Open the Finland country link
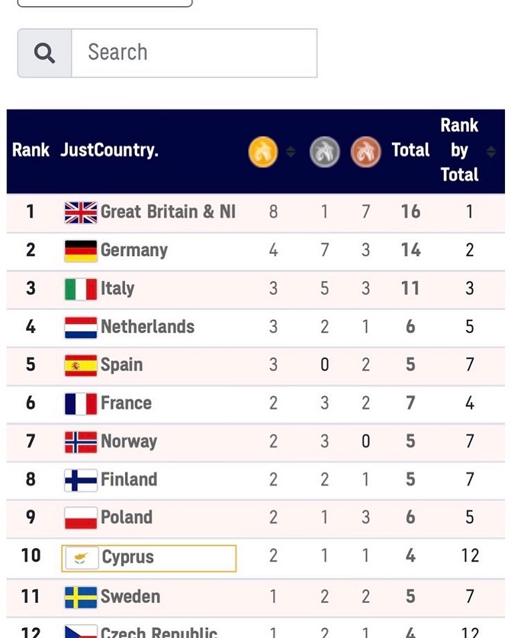Screen dimensions: 511x638 (x=128, y=479)
